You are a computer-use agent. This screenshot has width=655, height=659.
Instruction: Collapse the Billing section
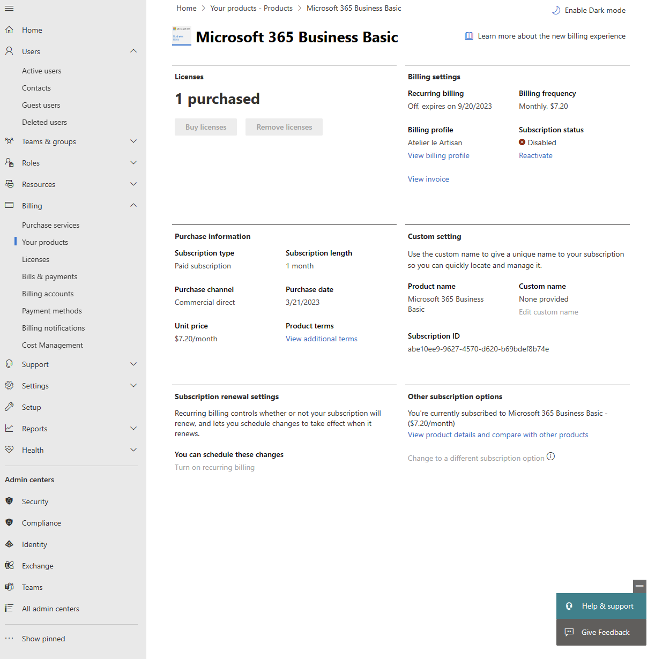[133, 205]
